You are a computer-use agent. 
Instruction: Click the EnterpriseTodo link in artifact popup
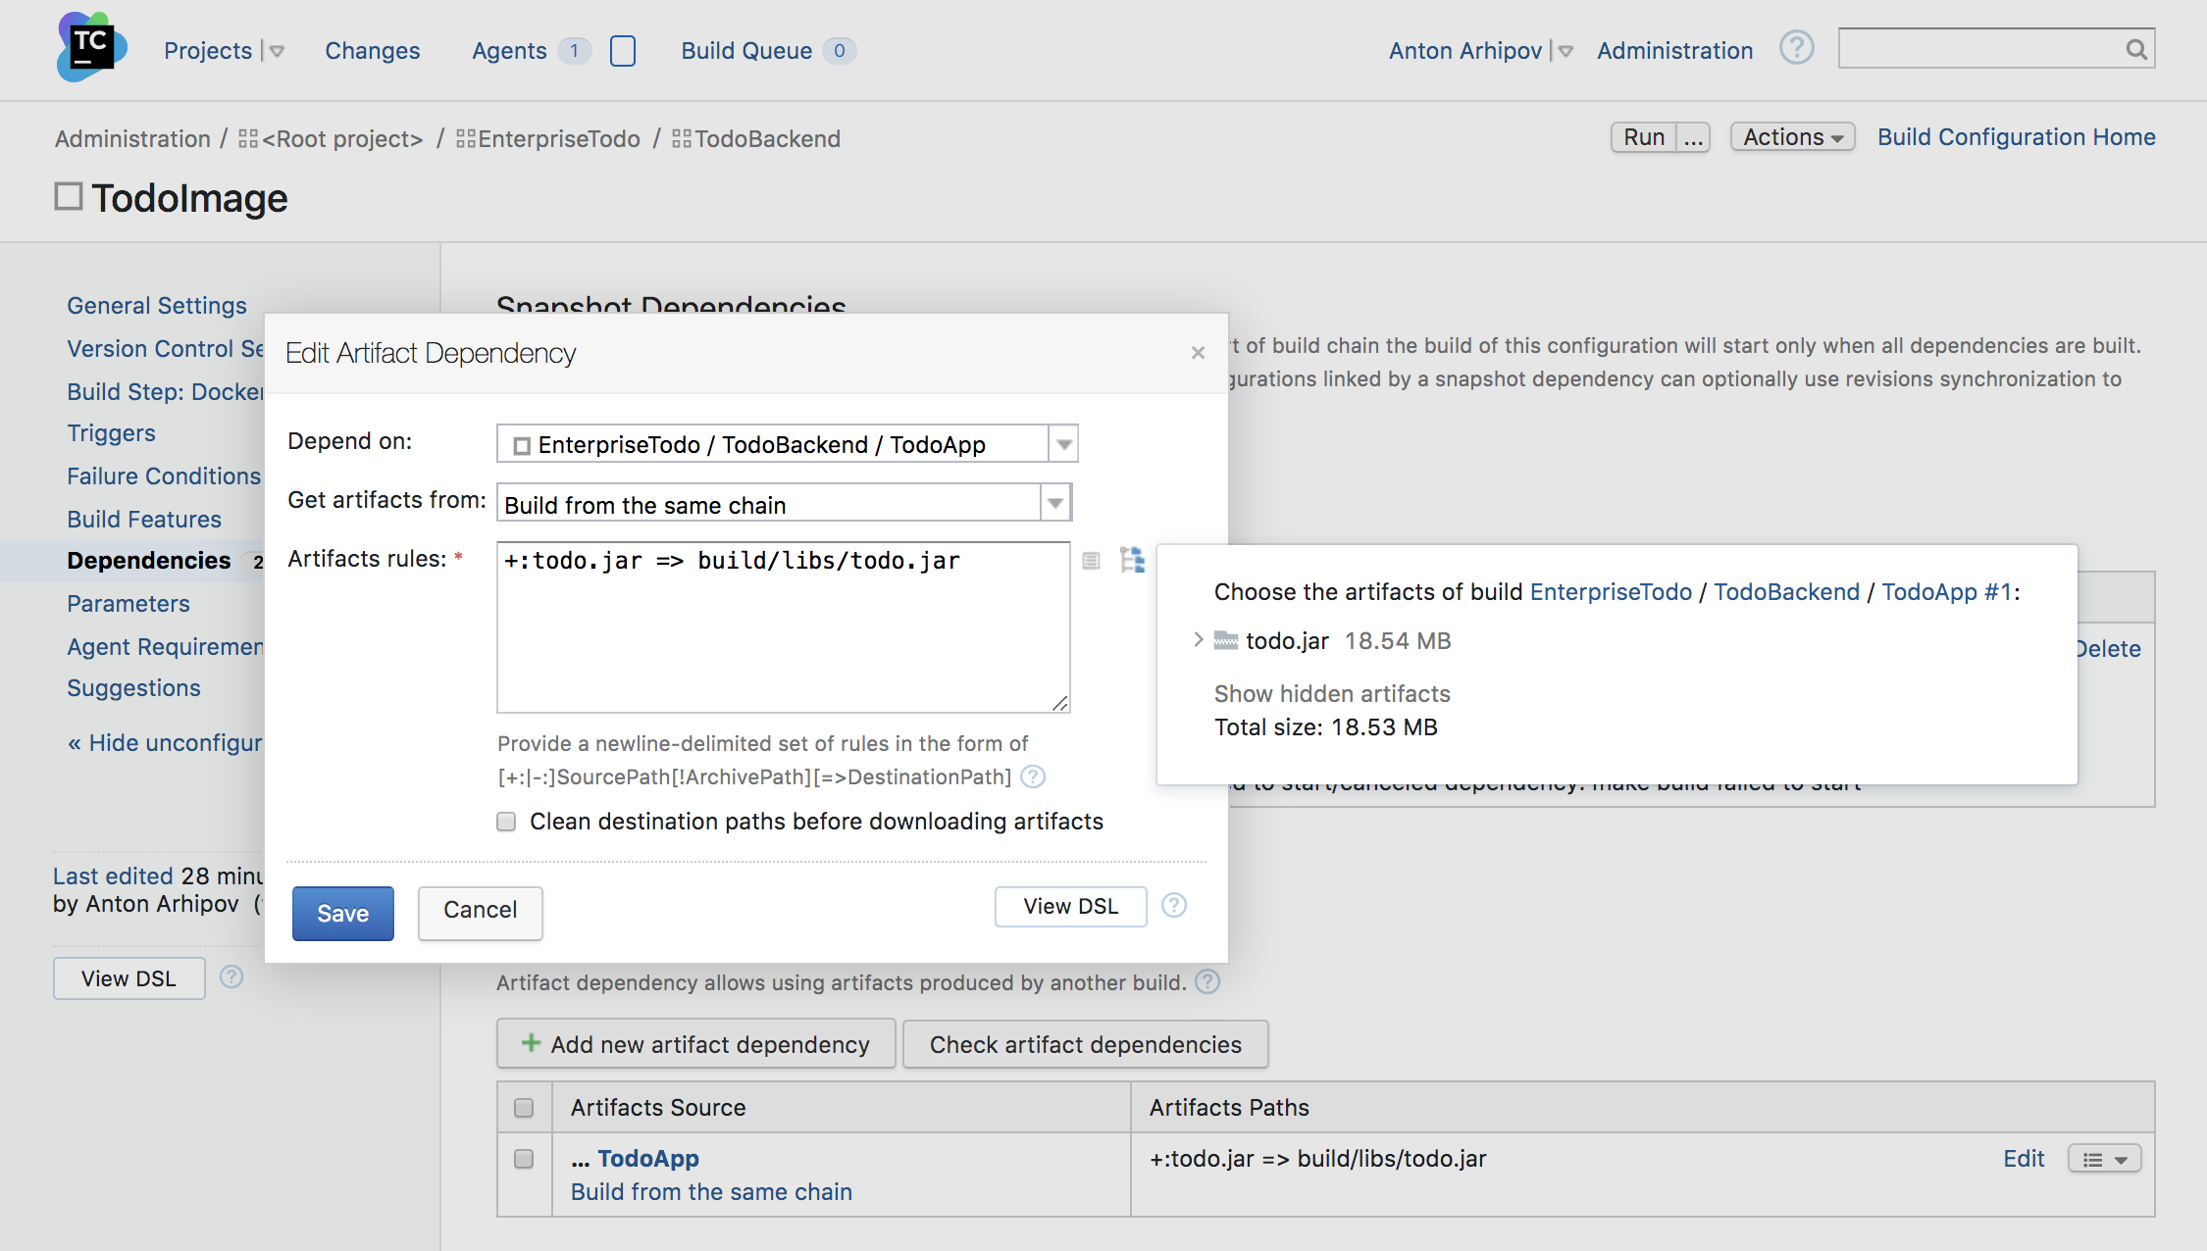1611,592
